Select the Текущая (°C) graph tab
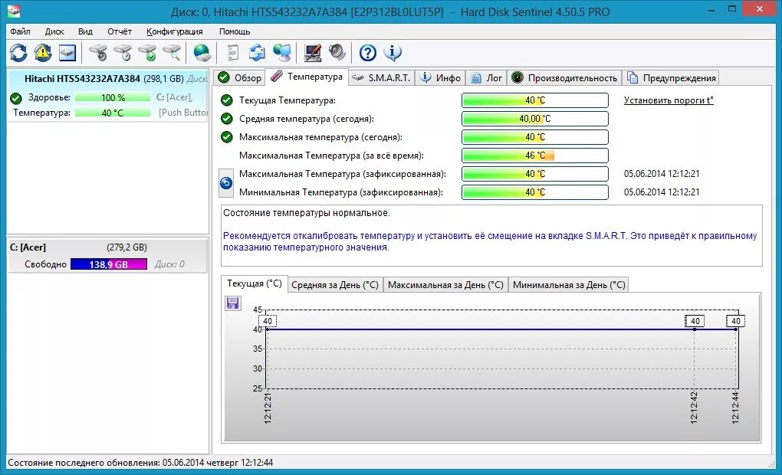Viewport: 782px width, 475px height. [255, 283]
